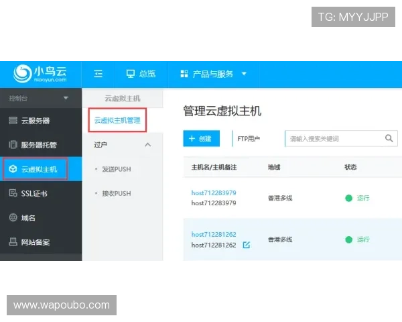
Task: Click 香港多线 in host712281262 row
Action: click(280, 240)
